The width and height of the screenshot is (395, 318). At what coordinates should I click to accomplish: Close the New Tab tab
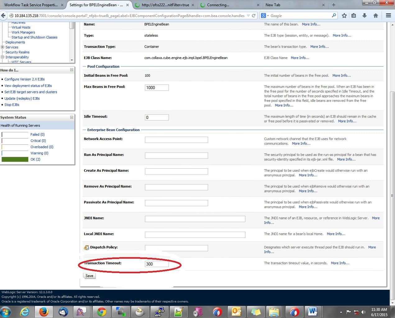(323, 5)
